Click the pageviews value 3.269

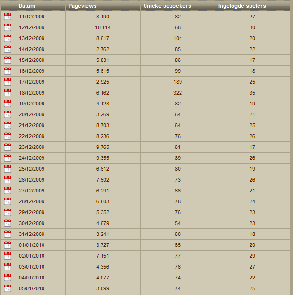click(x=103, y=114)
